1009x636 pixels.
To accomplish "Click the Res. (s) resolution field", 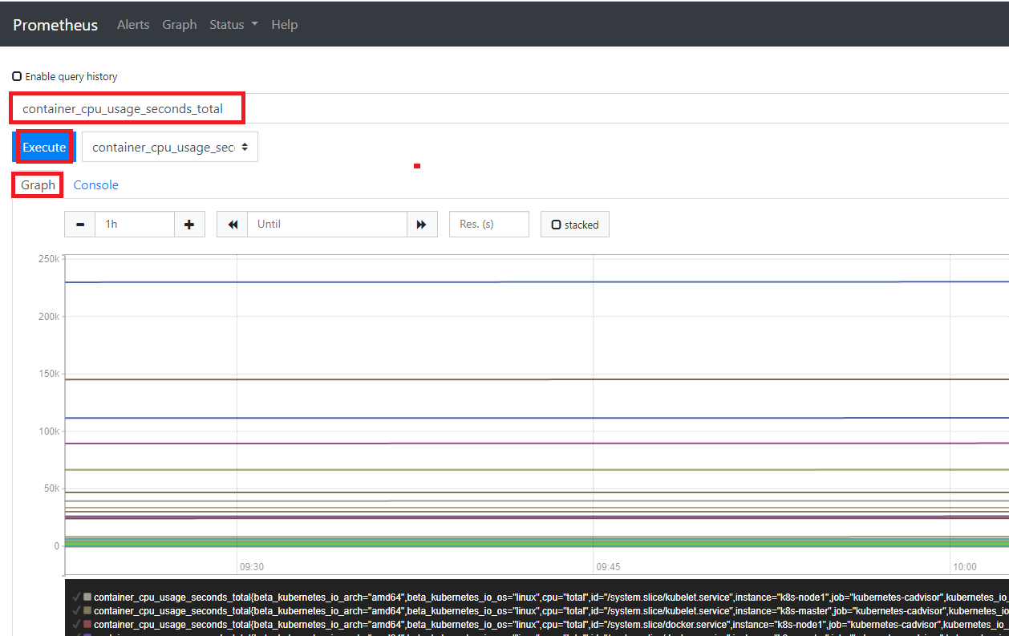I will [x=489, y=225].
